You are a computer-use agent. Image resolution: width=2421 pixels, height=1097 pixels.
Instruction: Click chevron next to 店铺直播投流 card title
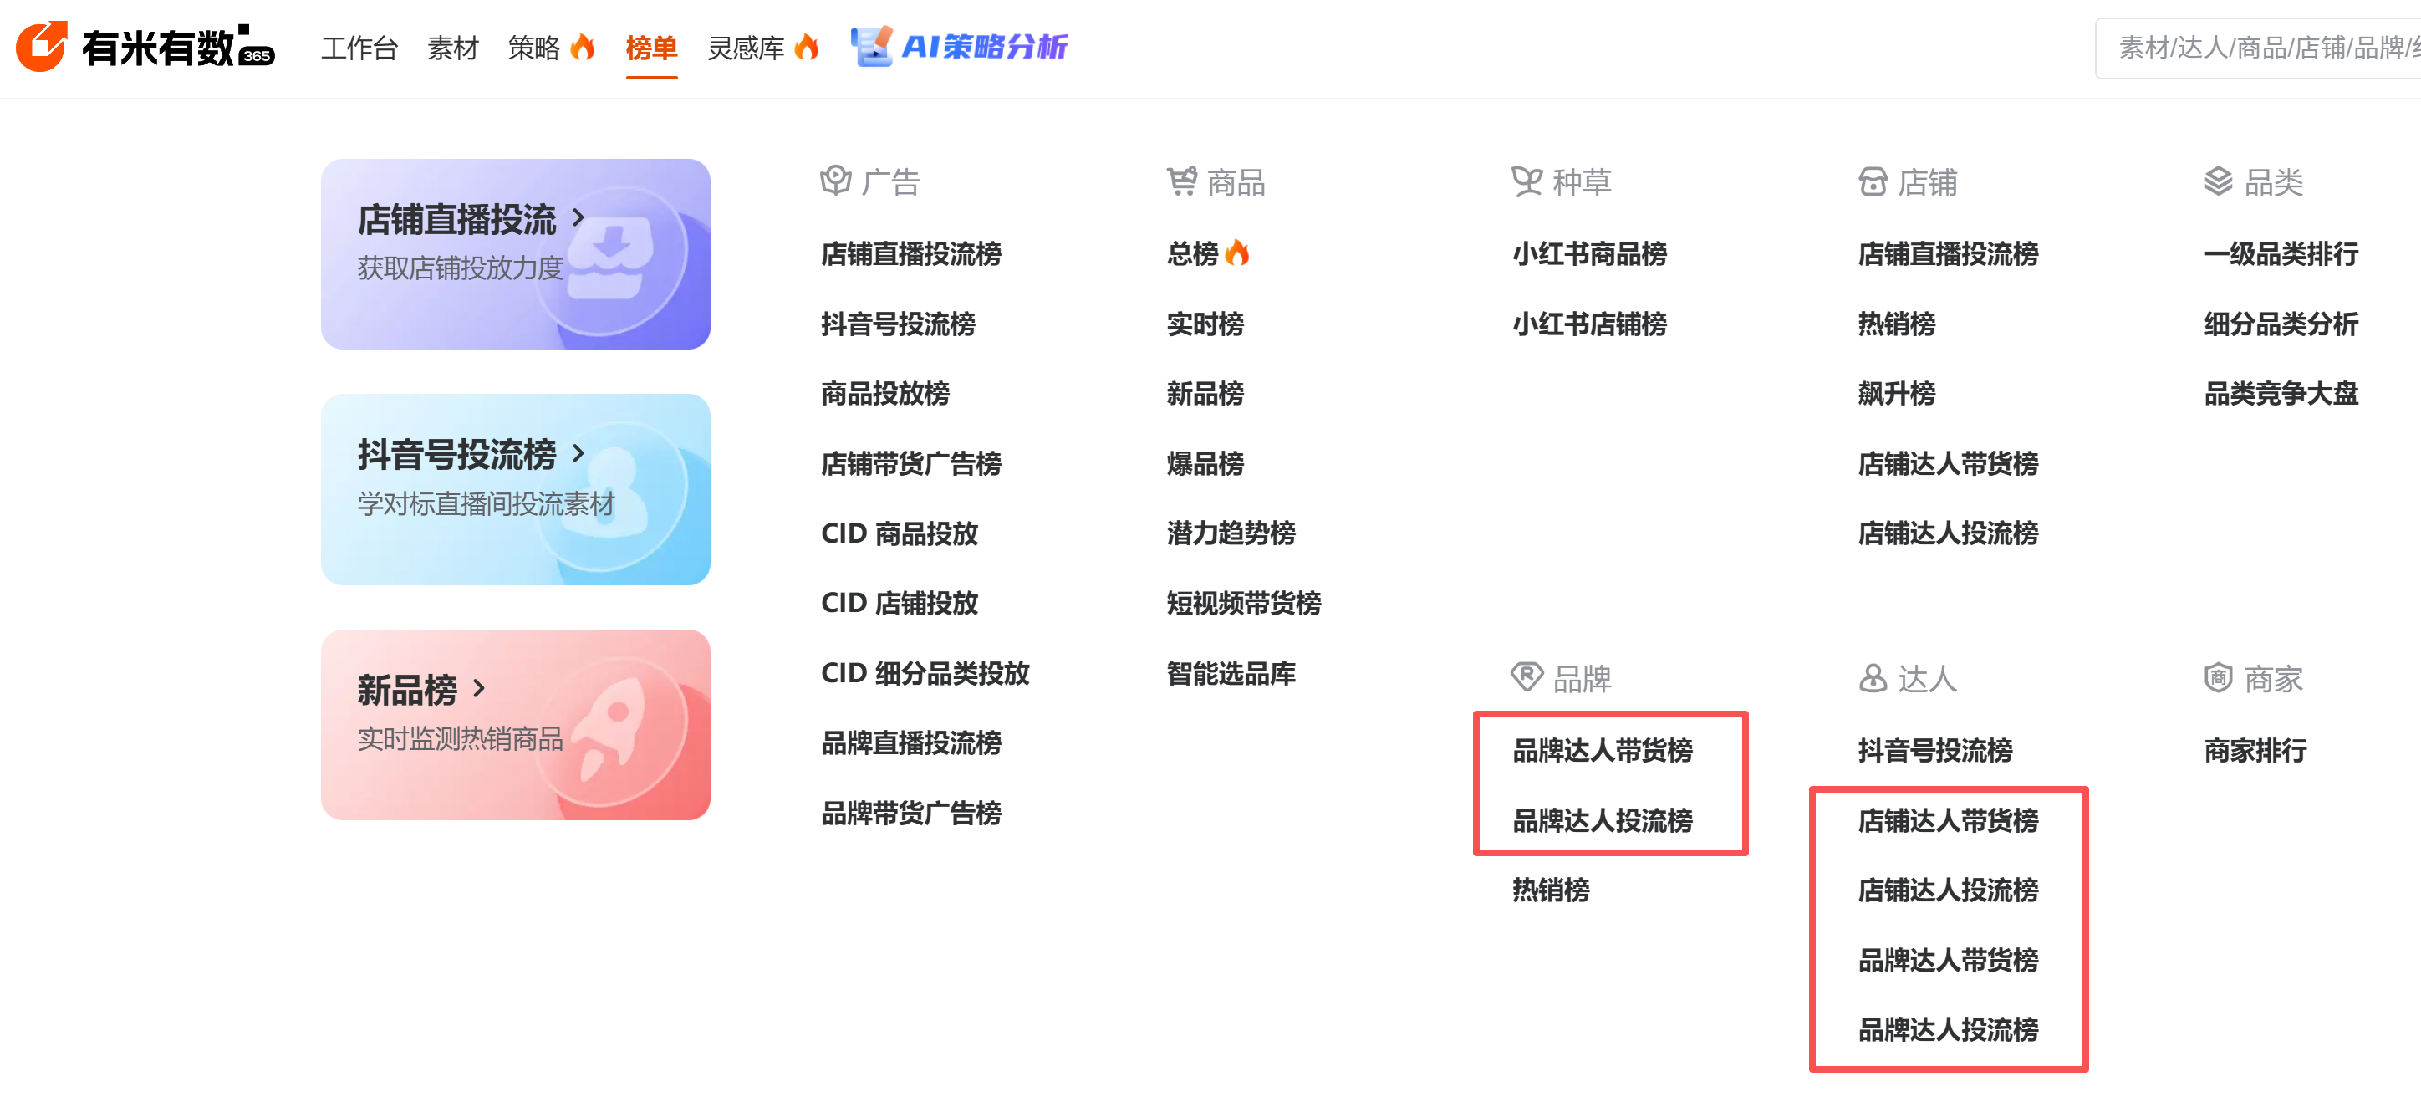coord(579,218)
